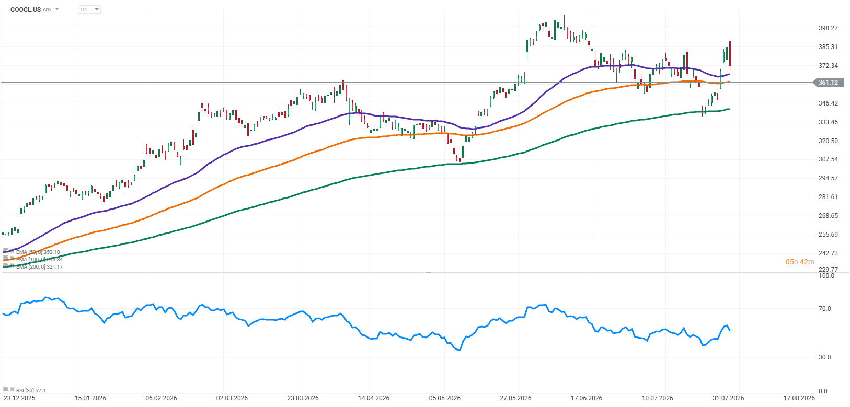The image size is (850, 407).
Task: Select the 361.12 current price tag
Action: [828, 82]
